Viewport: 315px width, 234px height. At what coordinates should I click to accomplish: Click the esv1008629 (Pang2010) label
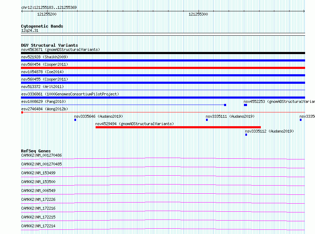coord(44,101)
